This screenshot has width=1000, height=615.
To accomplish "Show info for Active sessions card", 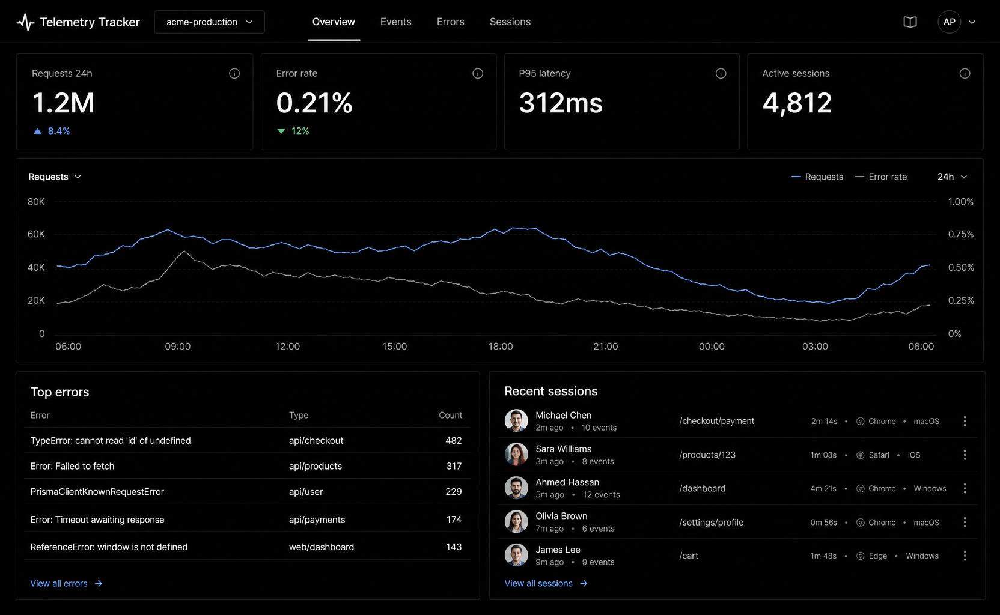I will (x=965, y=73).
